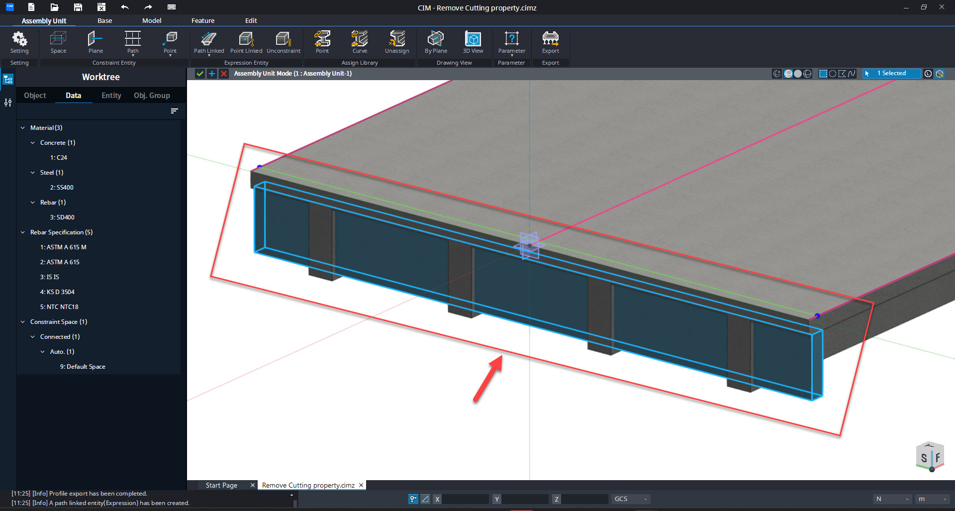This screenshot has width=955, height=511.
Task: Toggle auto view rotation globe icon
Action: pos(777,74)
